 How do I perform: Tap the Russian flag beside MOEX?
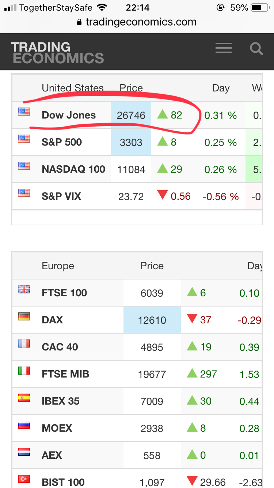point(24,425)
